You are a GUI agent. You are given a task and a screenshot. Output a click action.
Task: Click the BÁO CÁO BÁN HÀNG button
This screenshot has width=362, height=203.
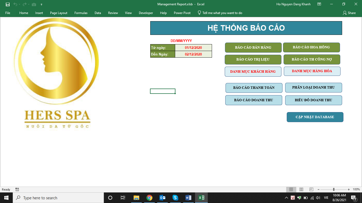(x=253, y=48)
